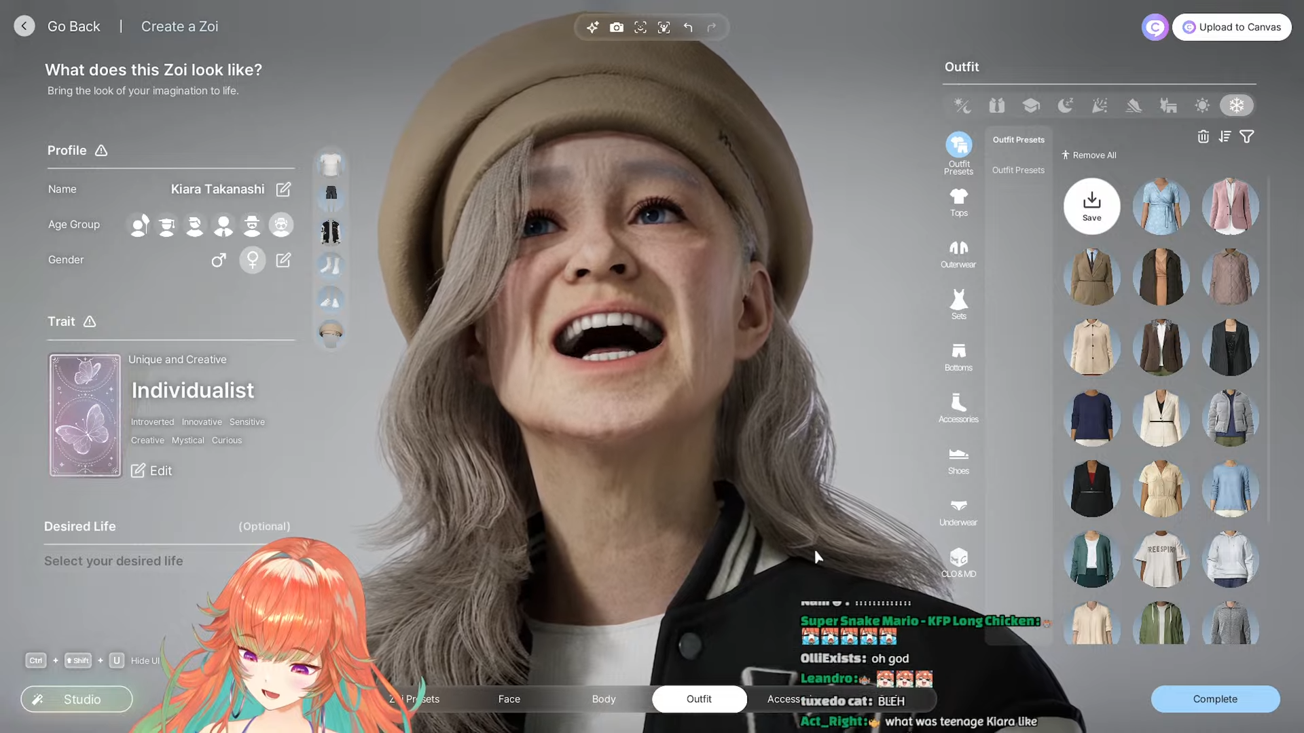Open the Outerwear clothing category

(x=958, y=254)
